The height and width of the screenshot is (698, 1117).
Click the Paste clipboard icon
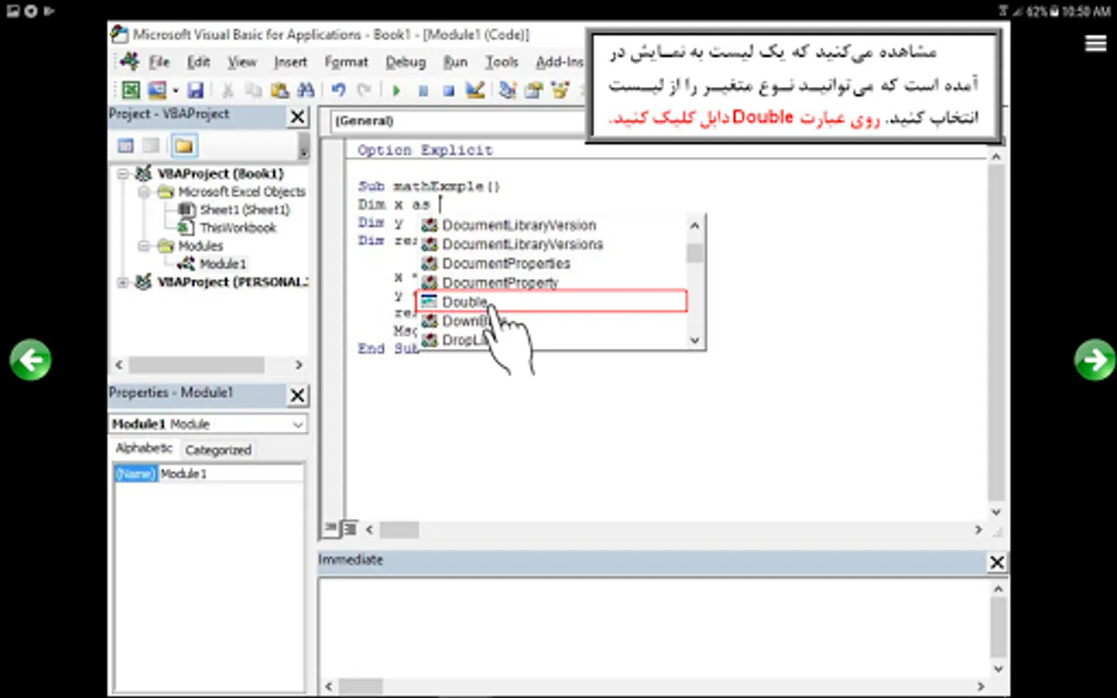(x=279, y=91)
